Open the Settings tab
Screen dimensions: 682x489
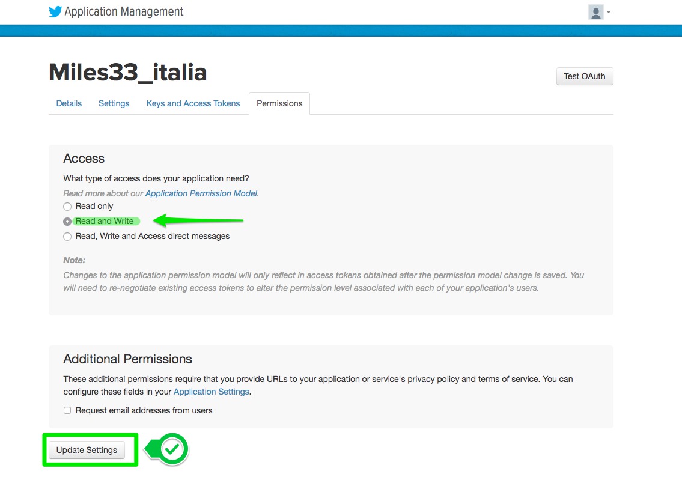(114, 103)
